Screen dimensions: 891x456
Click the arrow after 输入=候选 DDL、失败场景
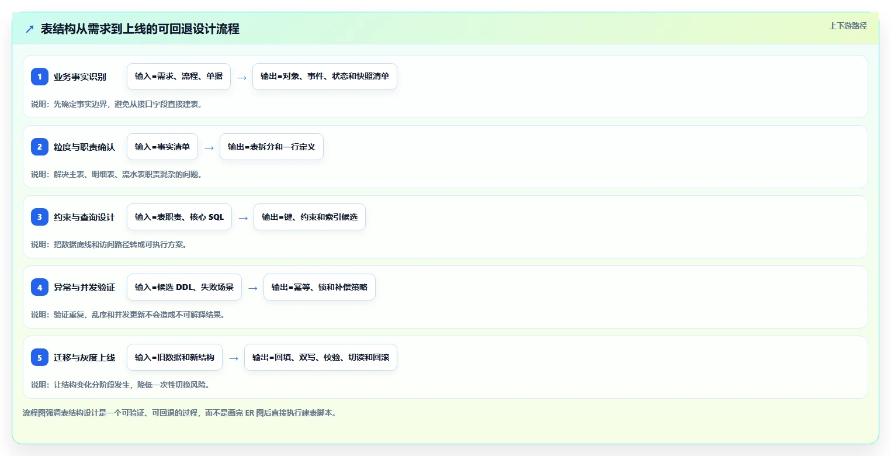click(252, 288)
